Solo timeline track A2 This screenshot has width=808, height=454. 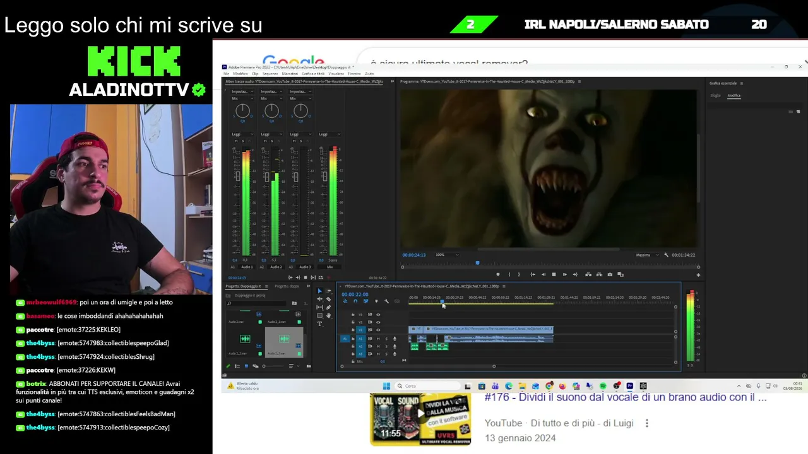(x=386, y=346)
